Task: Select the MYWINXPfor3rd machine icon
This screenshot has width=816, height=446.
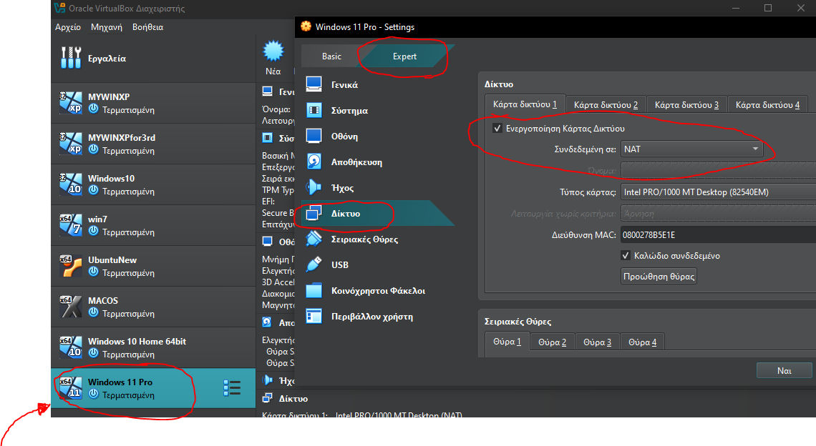Action: click(71, 144)
